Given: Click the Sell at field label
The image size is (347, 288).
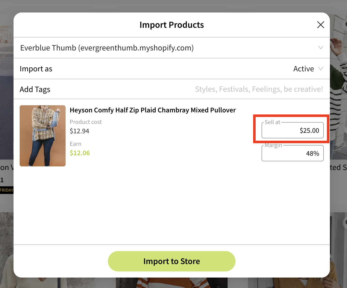Looking at the screenshot, I should click(272, 122).
